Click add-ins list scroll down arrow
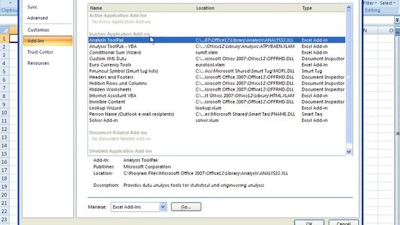The width and height of the screenshot is (400, 225). click(x=349, y=152)
